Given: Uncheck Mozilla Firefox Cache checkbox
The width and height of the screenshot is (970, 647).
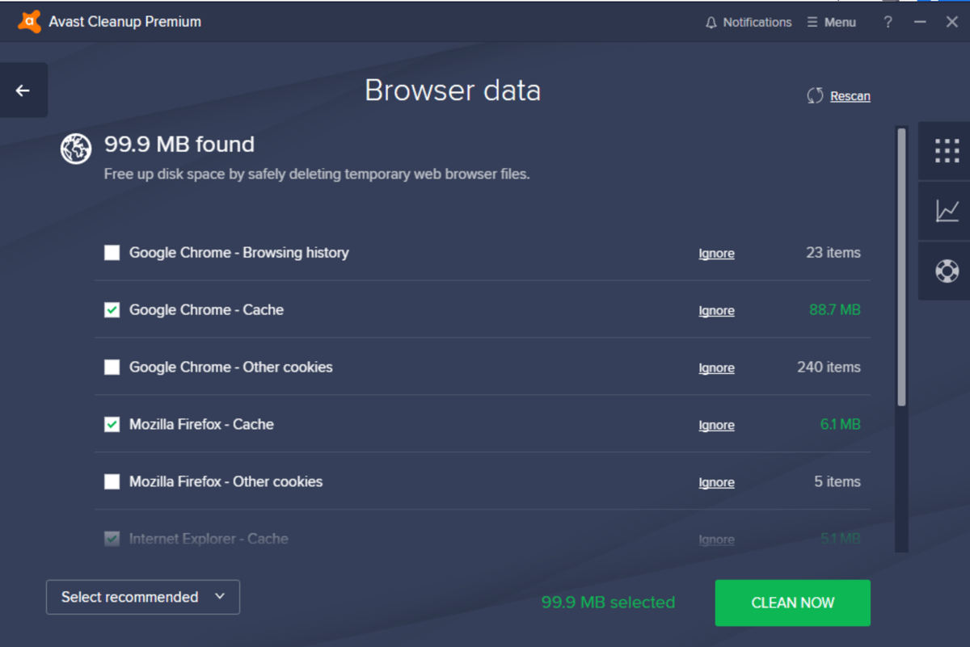Looking at the screenshot, I should click(x=112, y=425).
